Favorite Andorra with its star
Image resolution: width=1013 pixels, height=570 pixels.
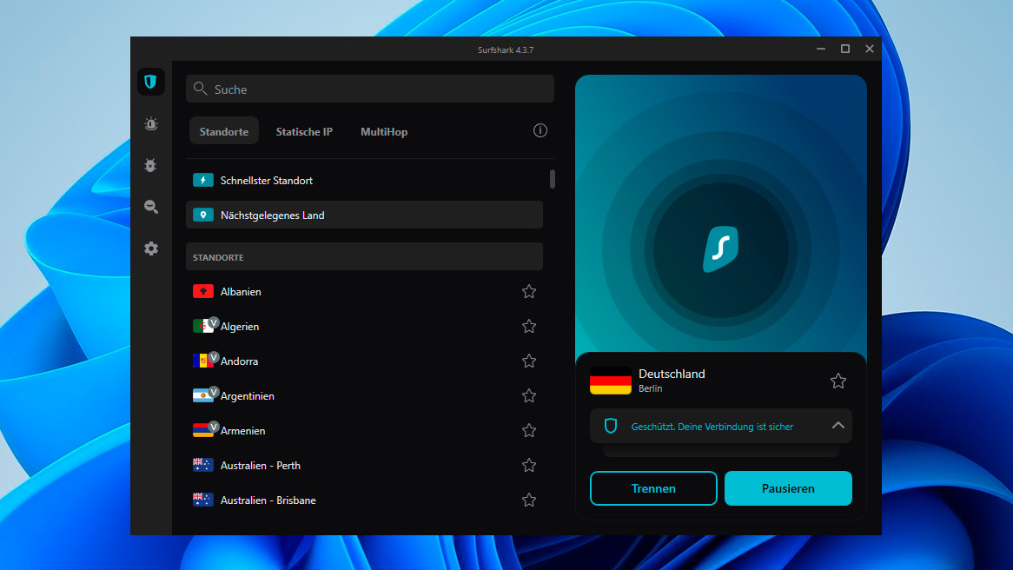click(529, 361)
